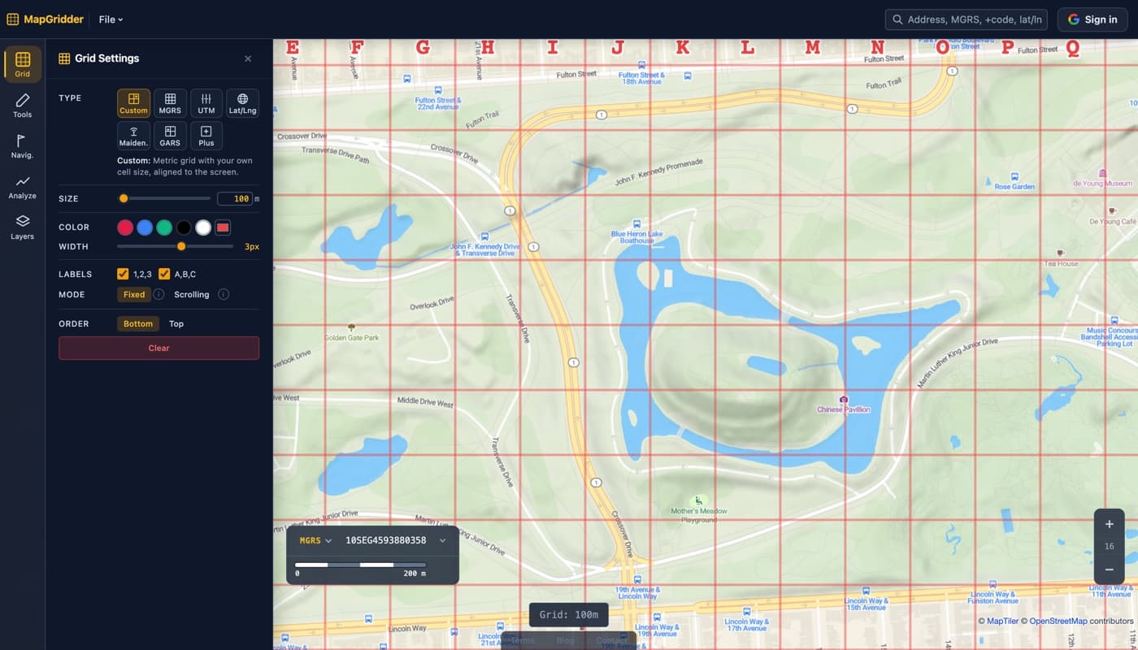Click the grid size slider handle
Screen dimensions: 1138x650
click(124, 198)
